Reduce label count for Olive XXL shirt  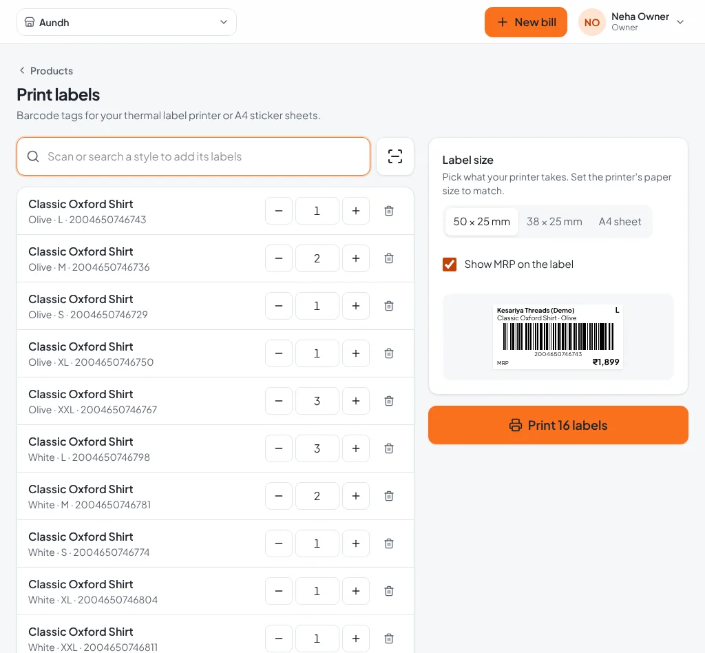click(279, 401)
